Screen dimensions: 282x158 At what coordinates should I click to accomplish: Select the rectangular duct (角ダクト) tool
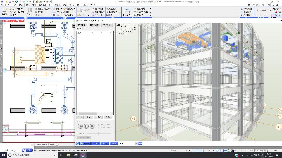click(4, 12)
